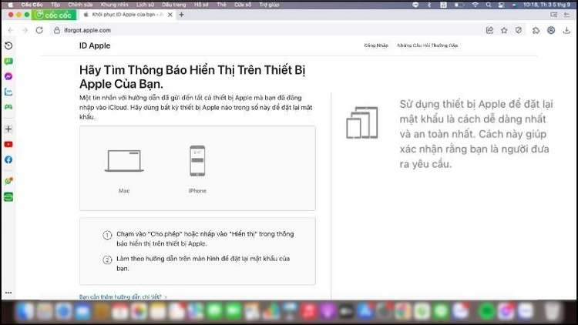
Task: Click the menu bar clock and date
Action: click(x=547, y=5)
